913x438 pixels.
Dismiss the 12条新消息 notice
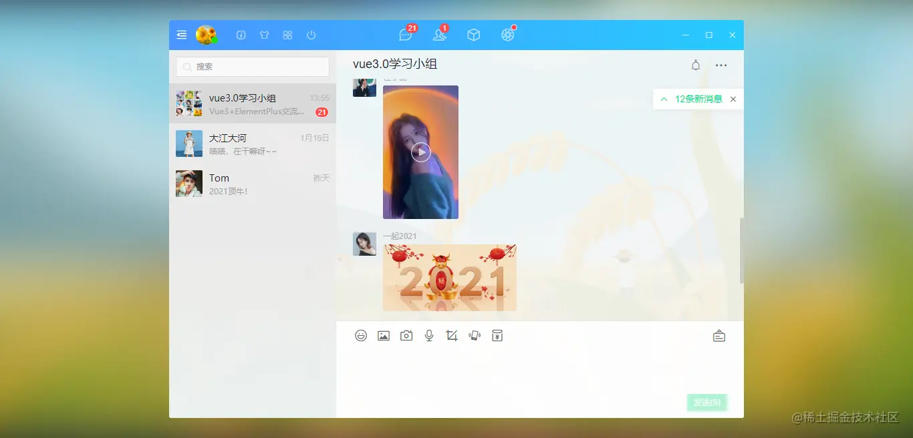733,99
